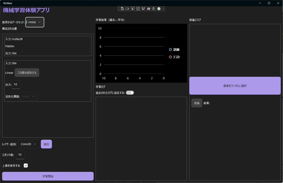The image size is (283, 183).
Task: Click the green checkmark status icon
Action: click(x=159, y=9)
